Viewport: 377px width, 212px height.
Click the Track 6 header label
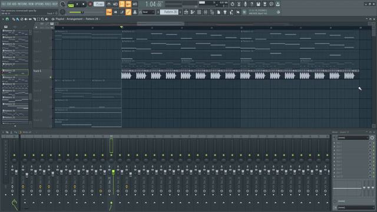click(x=37, y=71)
